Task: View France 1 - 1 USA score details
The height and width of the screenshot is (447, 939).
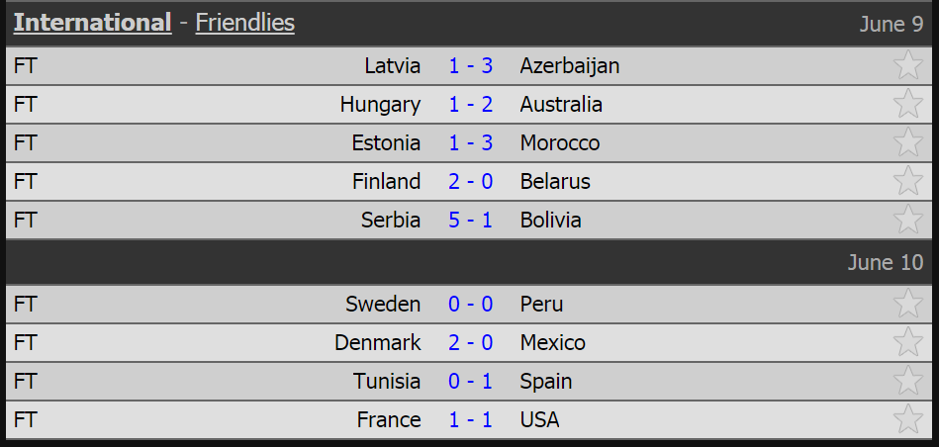Action: click(x=471, y=420)
